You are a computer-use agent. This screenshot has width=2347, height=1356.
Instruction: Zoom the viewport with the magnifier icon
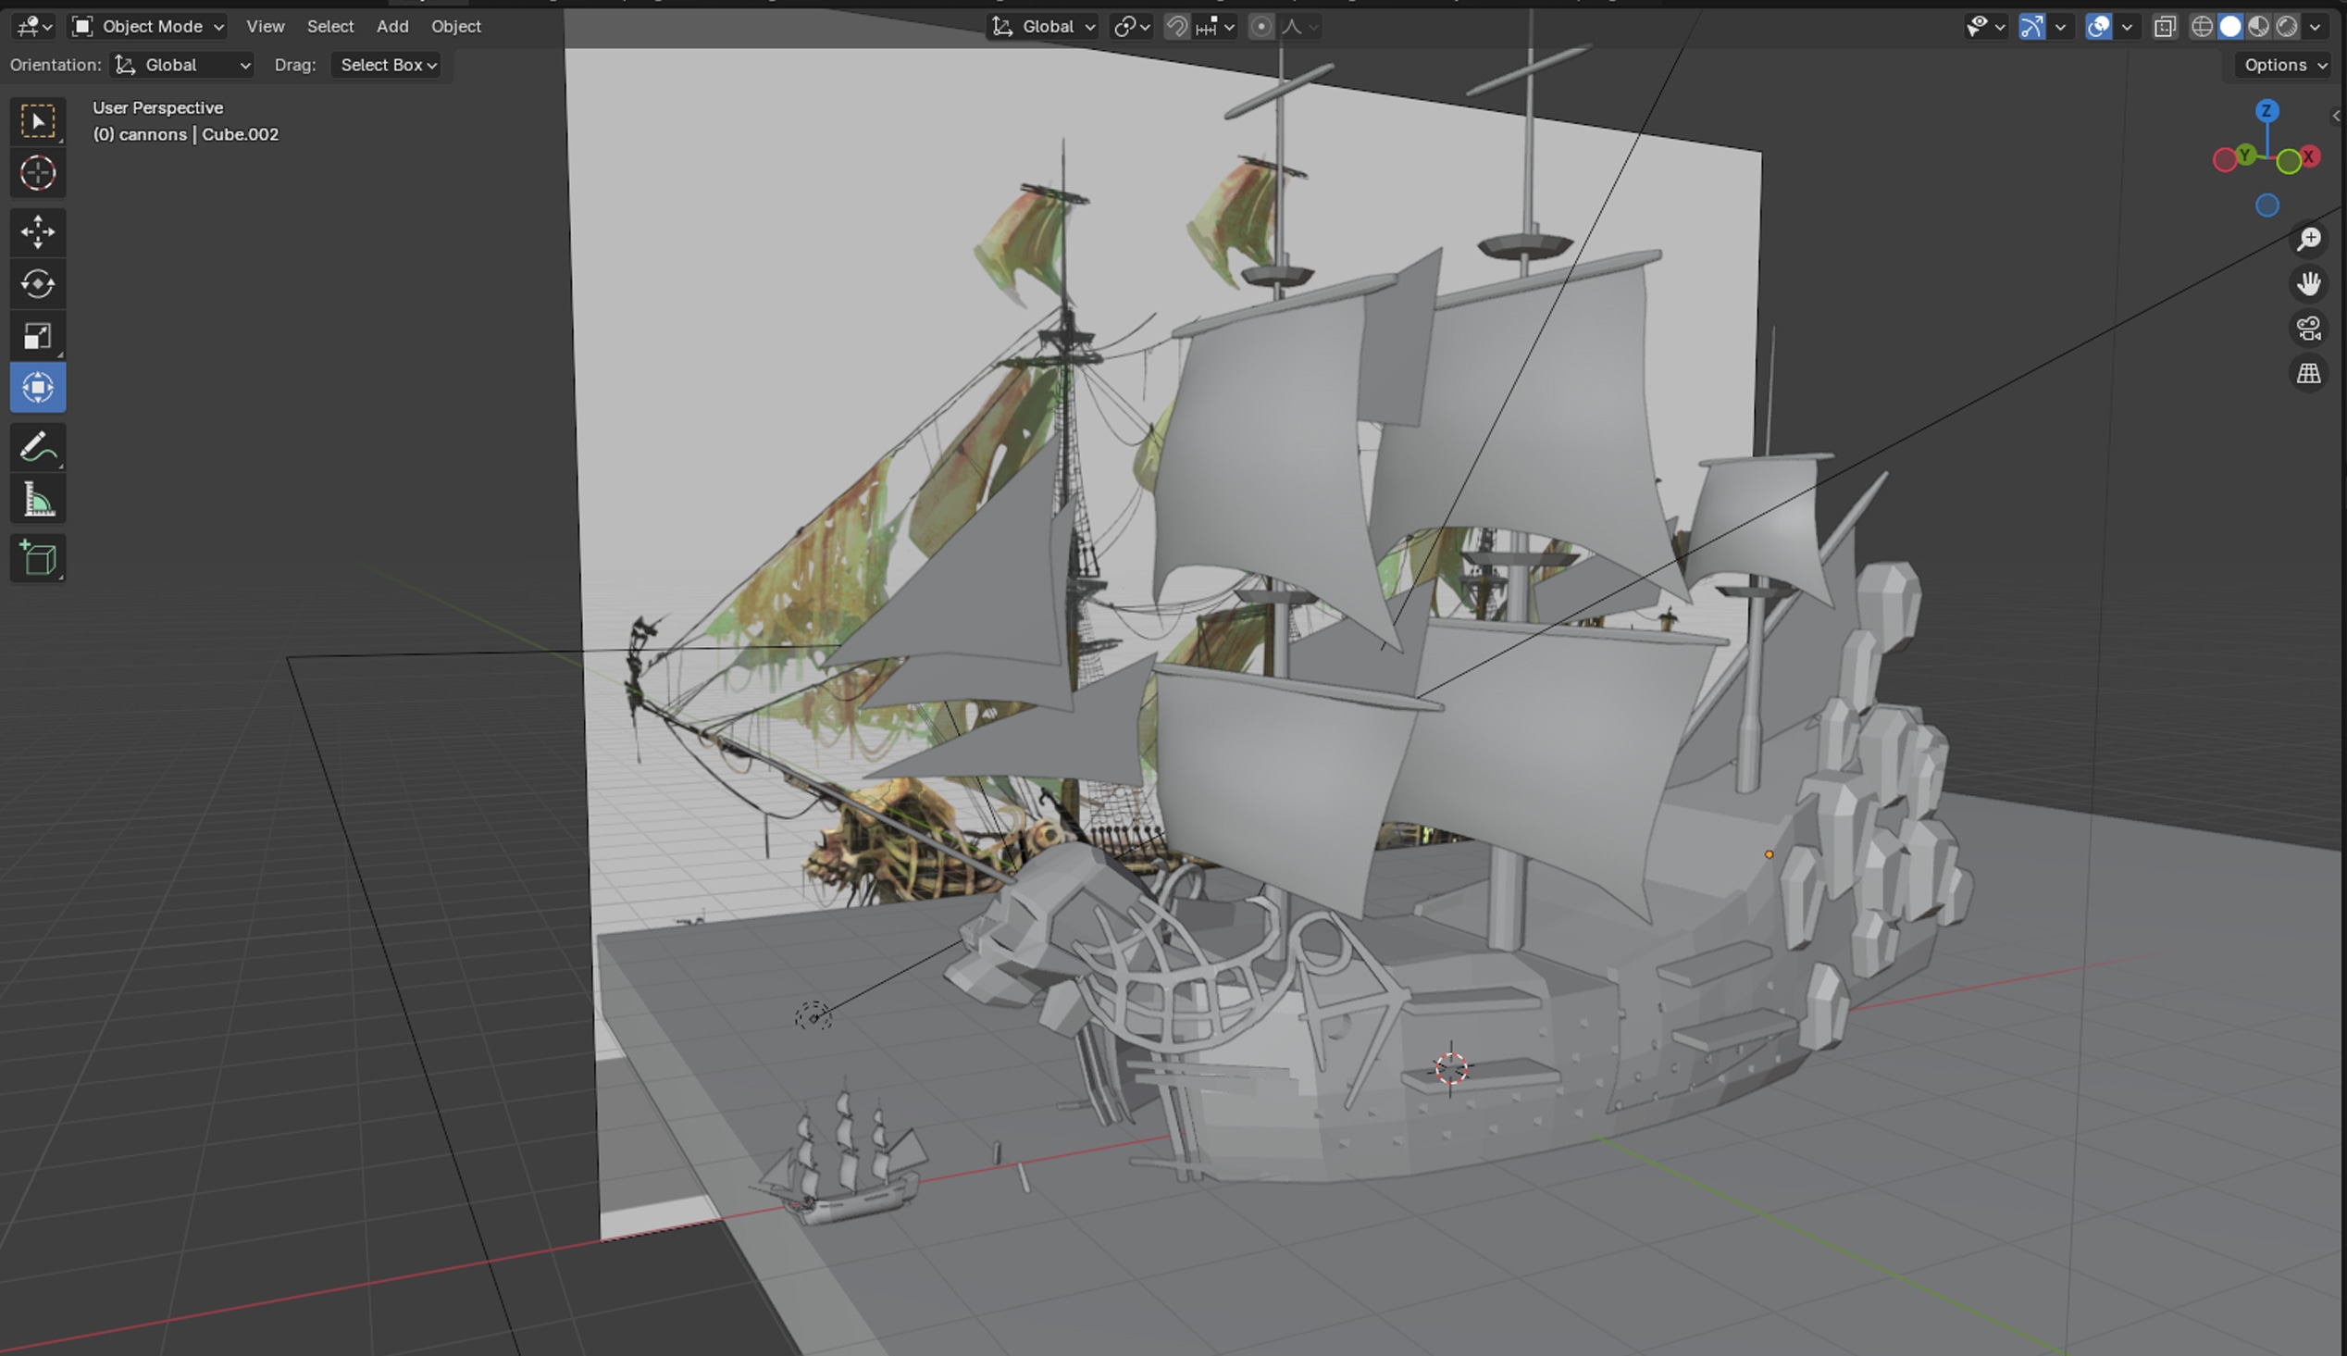pyautogui.click(x=2308, y=239)
